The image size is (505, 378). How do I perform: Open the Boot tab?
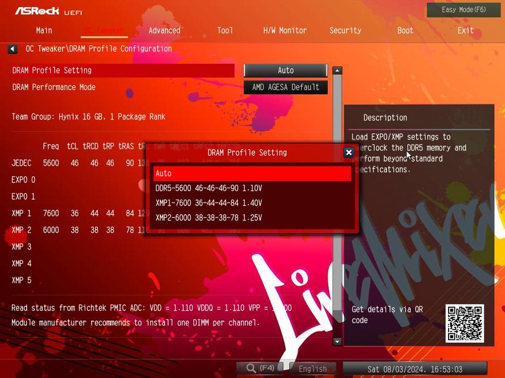(405, 30)
